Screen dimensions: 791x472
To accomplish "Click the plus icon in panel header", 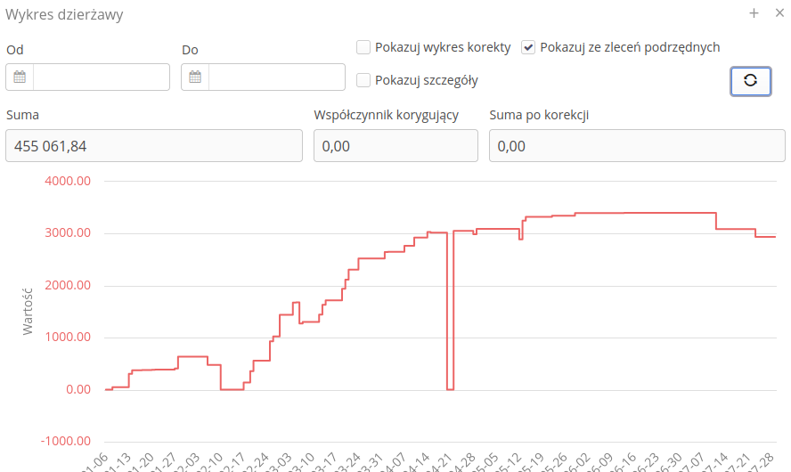I will [754, 13].
